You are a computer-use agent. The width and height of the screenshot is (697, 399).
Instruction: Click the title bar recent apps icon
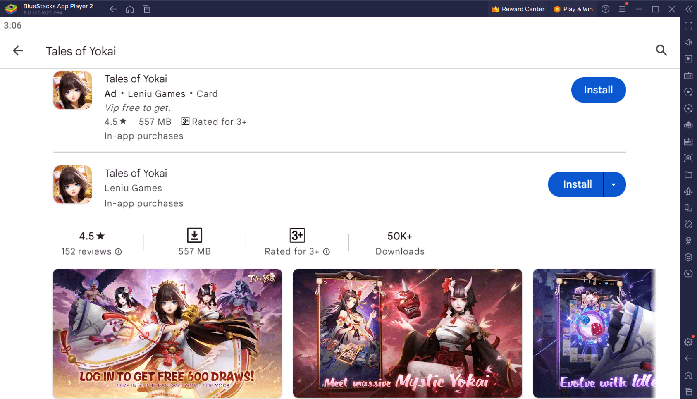pos(146,9)
